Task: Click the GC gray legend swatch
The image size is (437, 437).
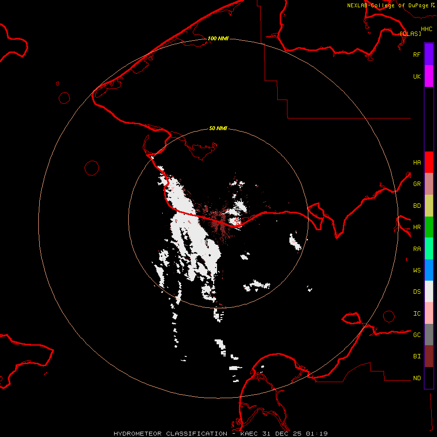Action: click(429, 335)
